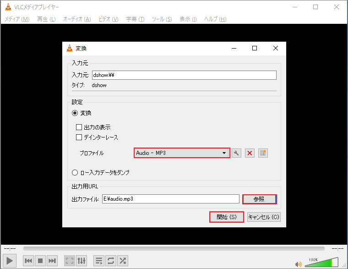Delete selected profile red X icon

250,153
